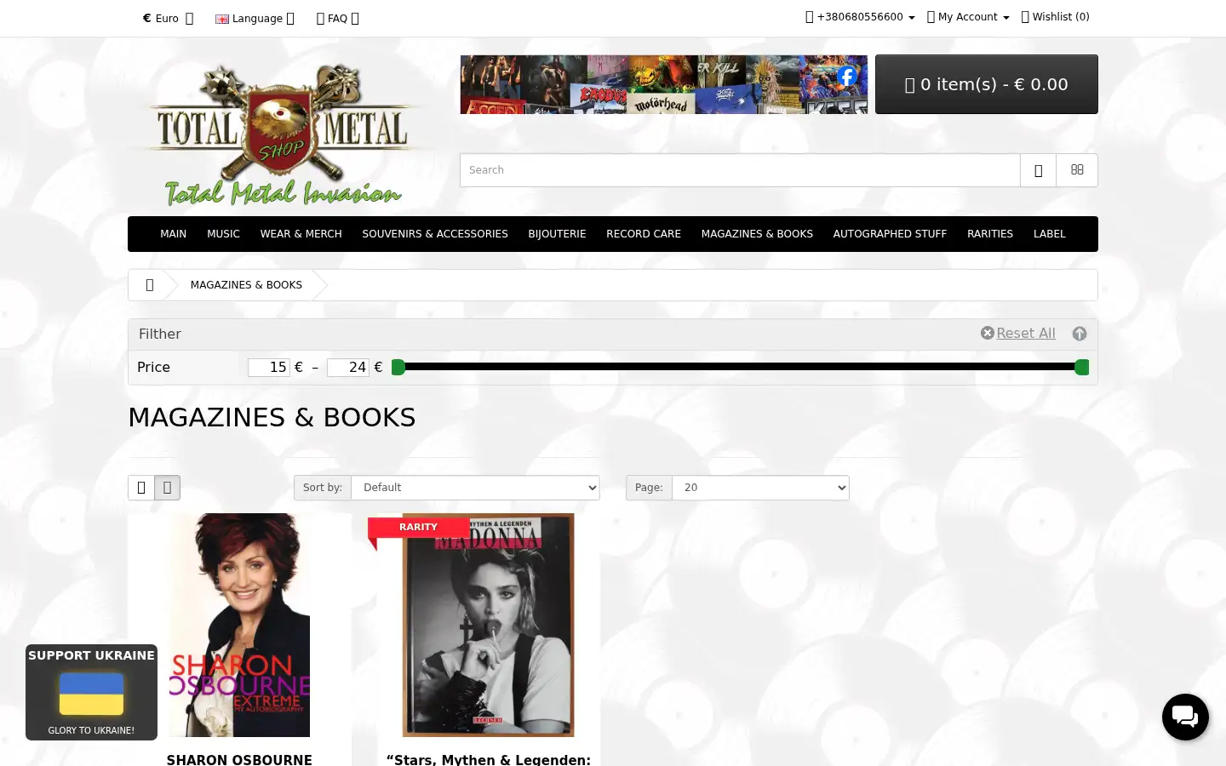This screenshot has width=1226, height=766.
Task: Click the RARITY ribbon on Madonna book
Action: point(418,528)
